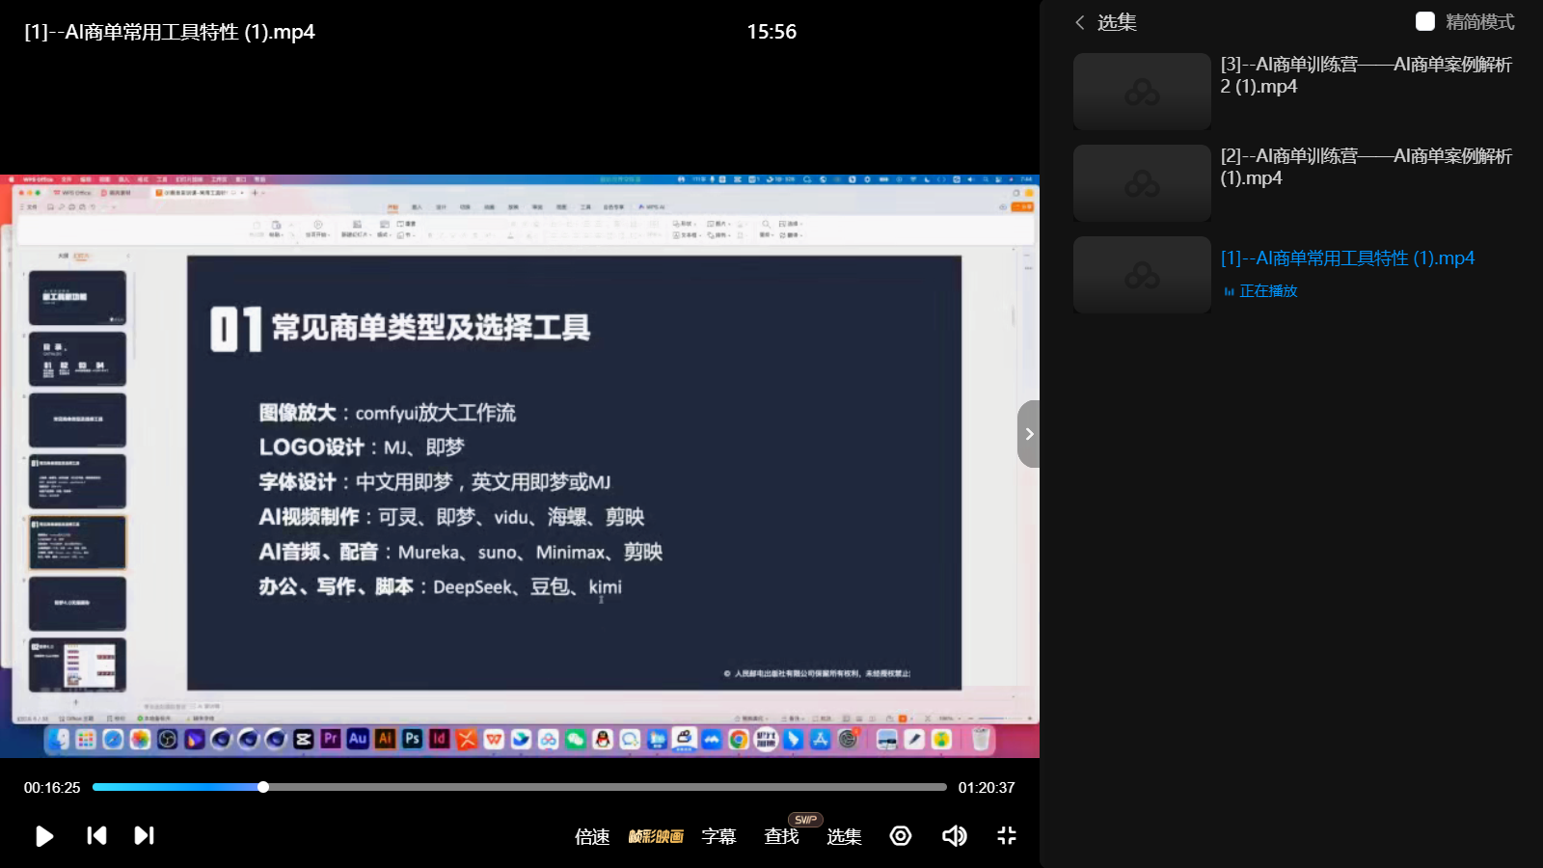Click the play button
The width and height of the screenshot is (1543, 868).
44,836
